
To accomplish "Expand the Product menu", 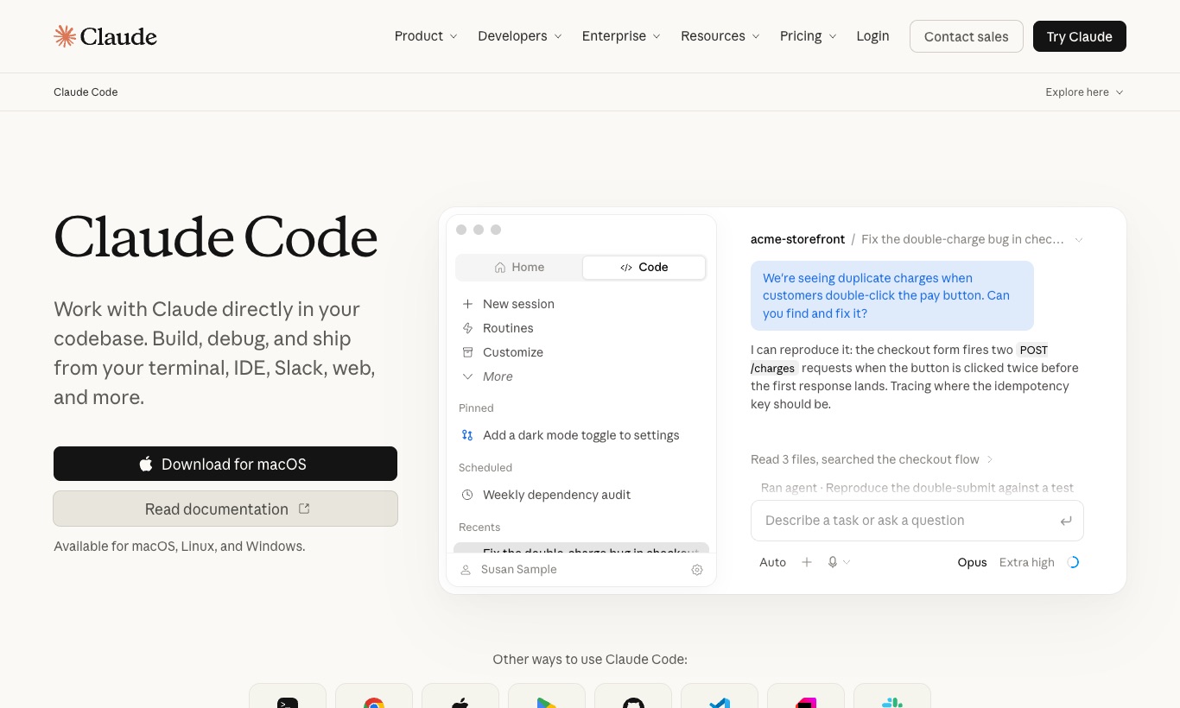I will pyautogui.click(x=426, y=36).
